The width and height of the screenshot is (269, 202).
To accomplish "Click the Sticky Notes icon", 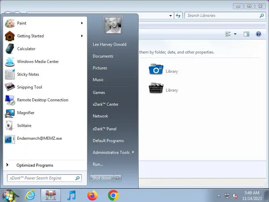I will pyautogui.click(x=10, y=74).
